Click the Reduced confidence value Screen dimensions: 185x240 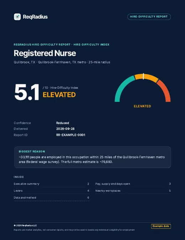click(x=63, y=123)
